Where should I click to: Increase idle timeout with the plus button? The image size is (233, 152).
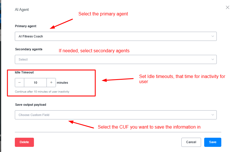click(x=51, y=83)
